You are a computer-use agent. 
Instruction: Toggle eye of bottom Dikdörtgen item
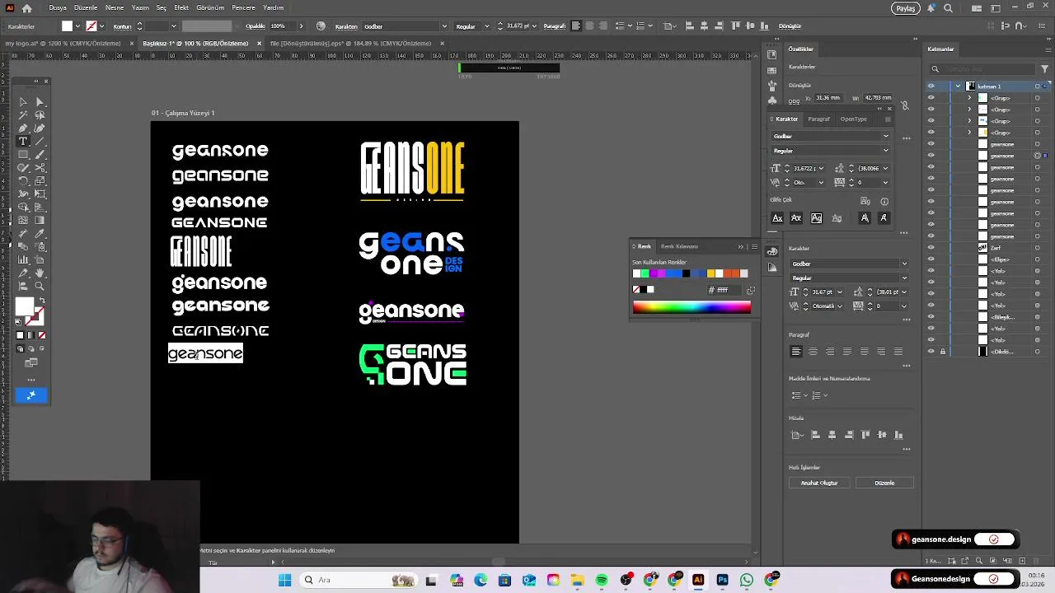pyautogui.click(x=931, y=352)
